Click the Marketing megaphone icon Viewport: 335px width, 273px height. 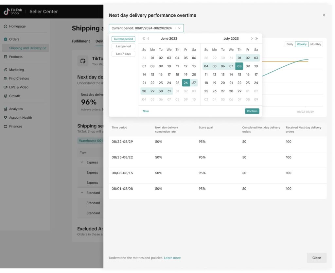click(6, 70)
